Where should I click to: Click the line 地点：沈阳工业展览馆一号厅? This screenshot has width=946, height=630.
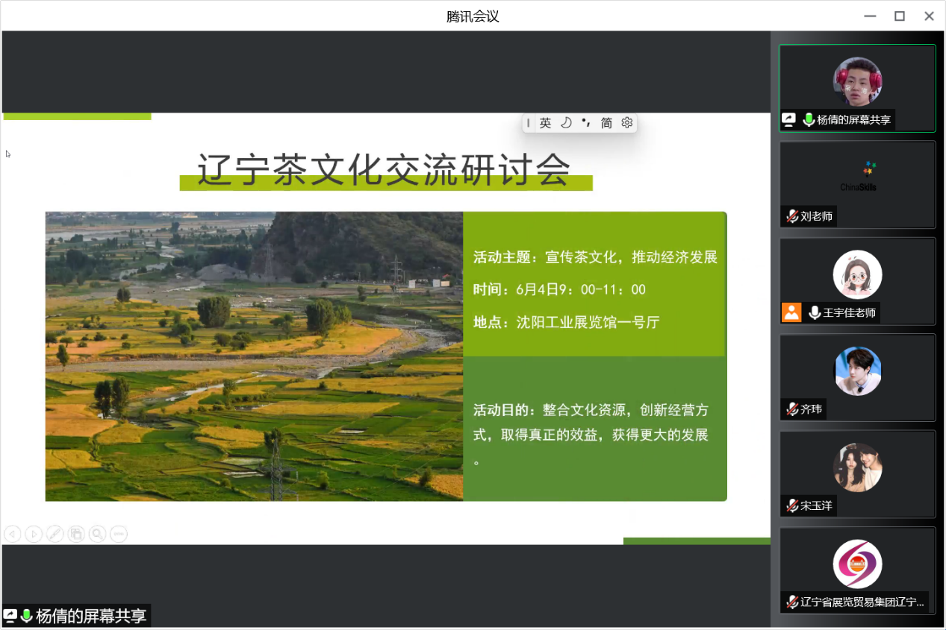(567, 322)
